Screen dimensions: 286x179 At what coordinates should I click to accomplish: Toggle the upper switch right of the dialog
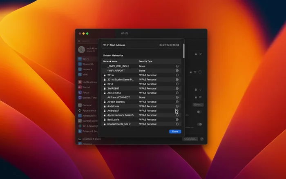point(199,112)
